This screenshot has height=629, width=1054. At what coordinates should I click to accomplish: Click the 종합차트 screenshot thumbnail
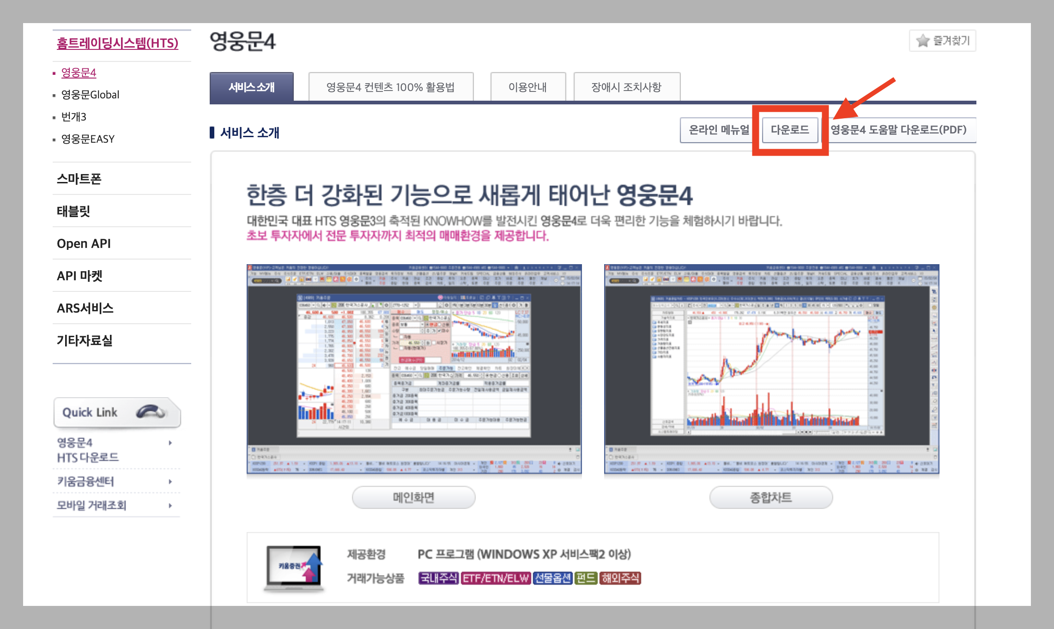(x=771, y=369)
